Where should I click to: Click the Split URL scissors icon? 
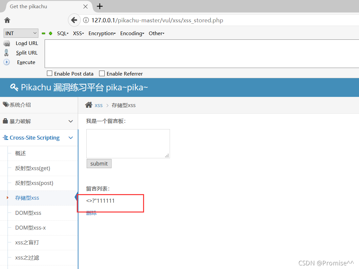click(x=7, y=53)
